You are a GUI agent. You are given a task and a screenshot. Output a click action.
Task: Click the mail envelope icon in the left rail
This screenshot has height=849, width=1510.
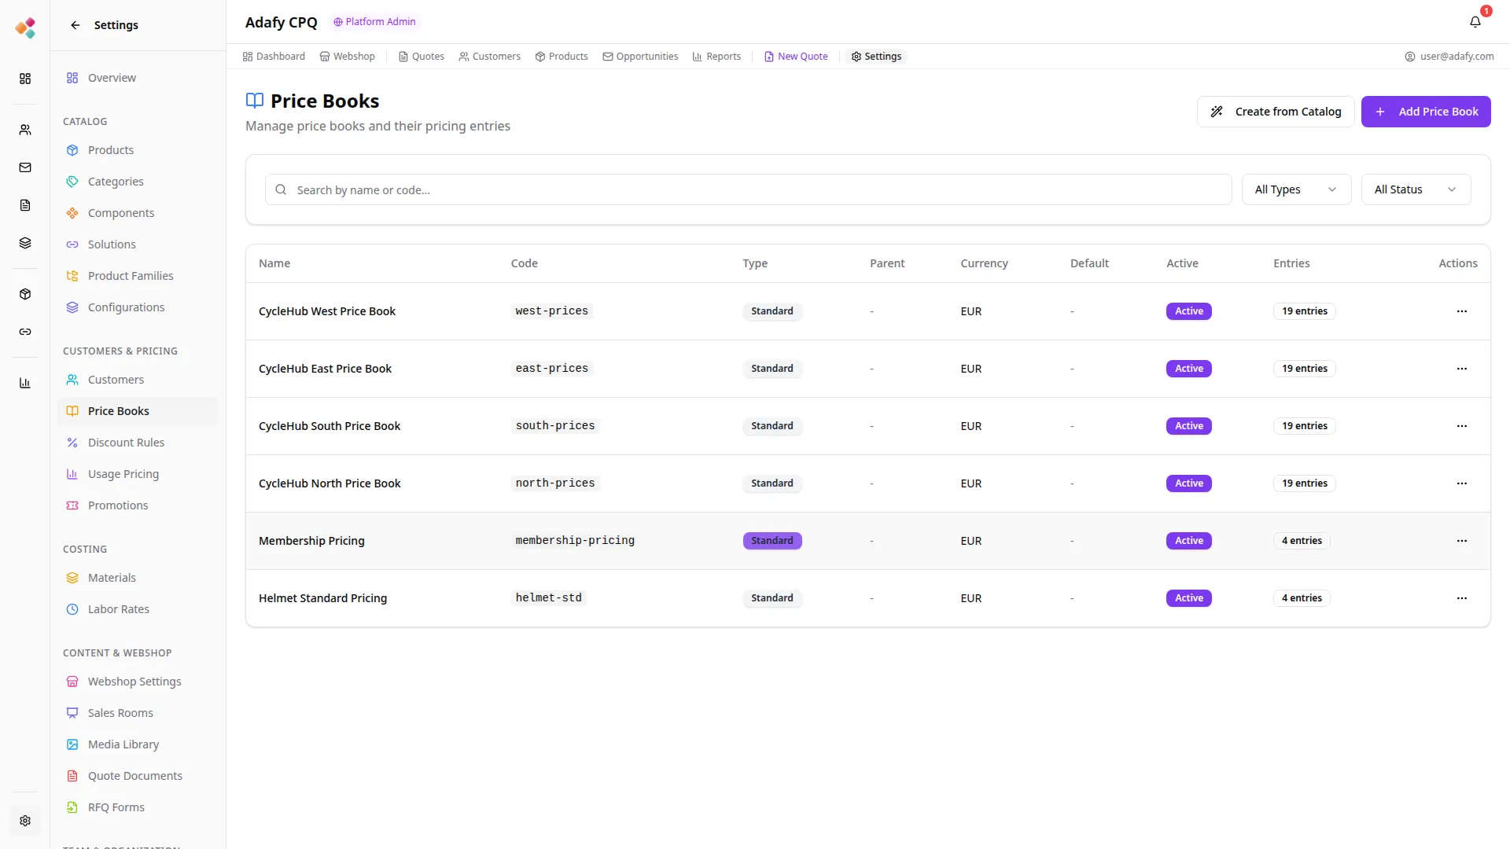(x=25, y=167)
